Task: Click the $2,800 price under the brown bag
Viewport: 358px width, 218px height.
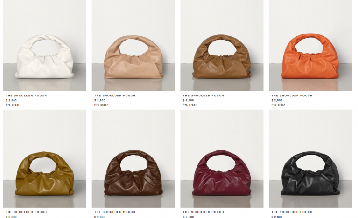Action: click(x=189, y=100)
